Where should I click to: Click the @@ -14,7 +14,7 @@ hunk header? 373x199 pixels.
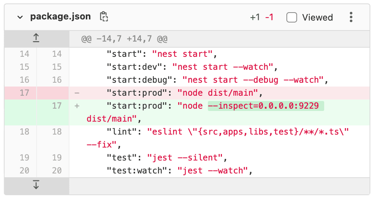tap(124, 39)
